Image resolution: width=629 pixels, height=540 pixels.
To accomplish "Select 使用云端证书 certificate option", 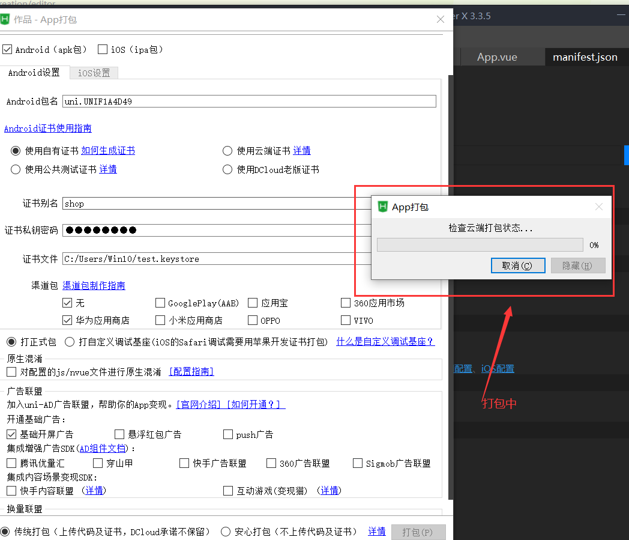I will pyautogui.click(x=227, y=150).
